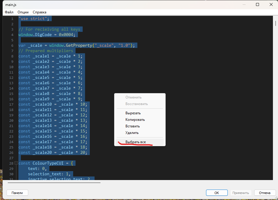The height and width of the screenshot is (200, 278).
Task: Click line number 28 in the gutter
Action: (11, 163)
